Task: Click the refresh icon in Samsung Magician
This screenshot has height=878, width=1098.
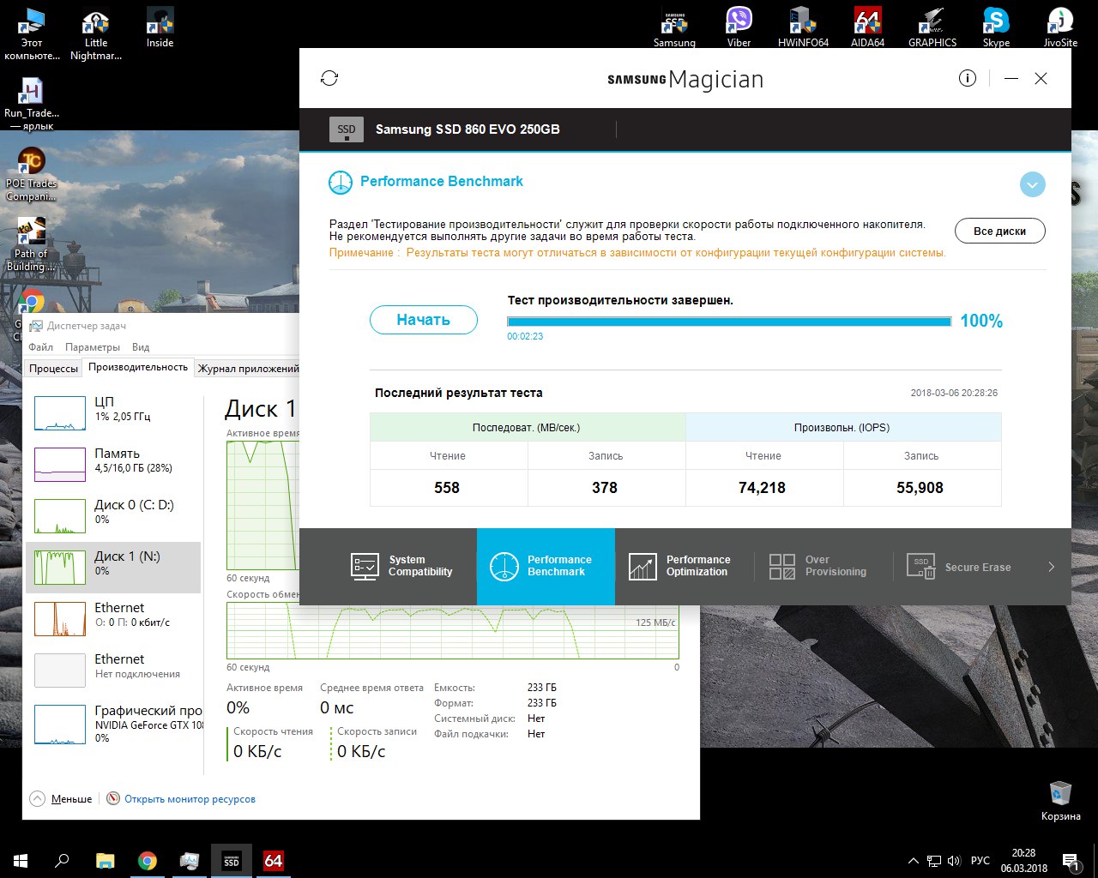Action: tap(329, 78)
